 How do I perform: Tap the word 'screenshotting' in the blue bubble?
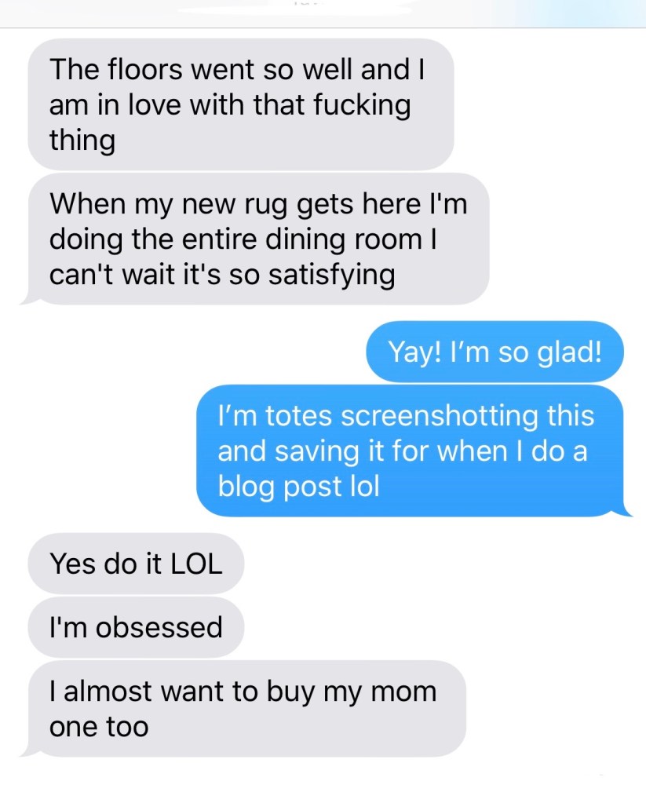(440, 416)
